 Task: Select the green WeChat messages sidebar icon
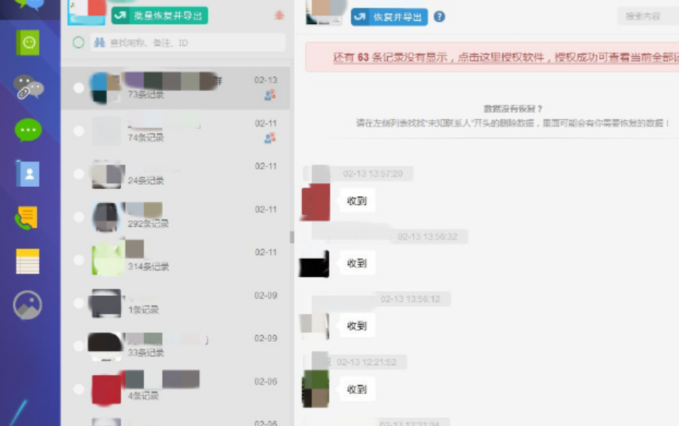tap(28, 131)
